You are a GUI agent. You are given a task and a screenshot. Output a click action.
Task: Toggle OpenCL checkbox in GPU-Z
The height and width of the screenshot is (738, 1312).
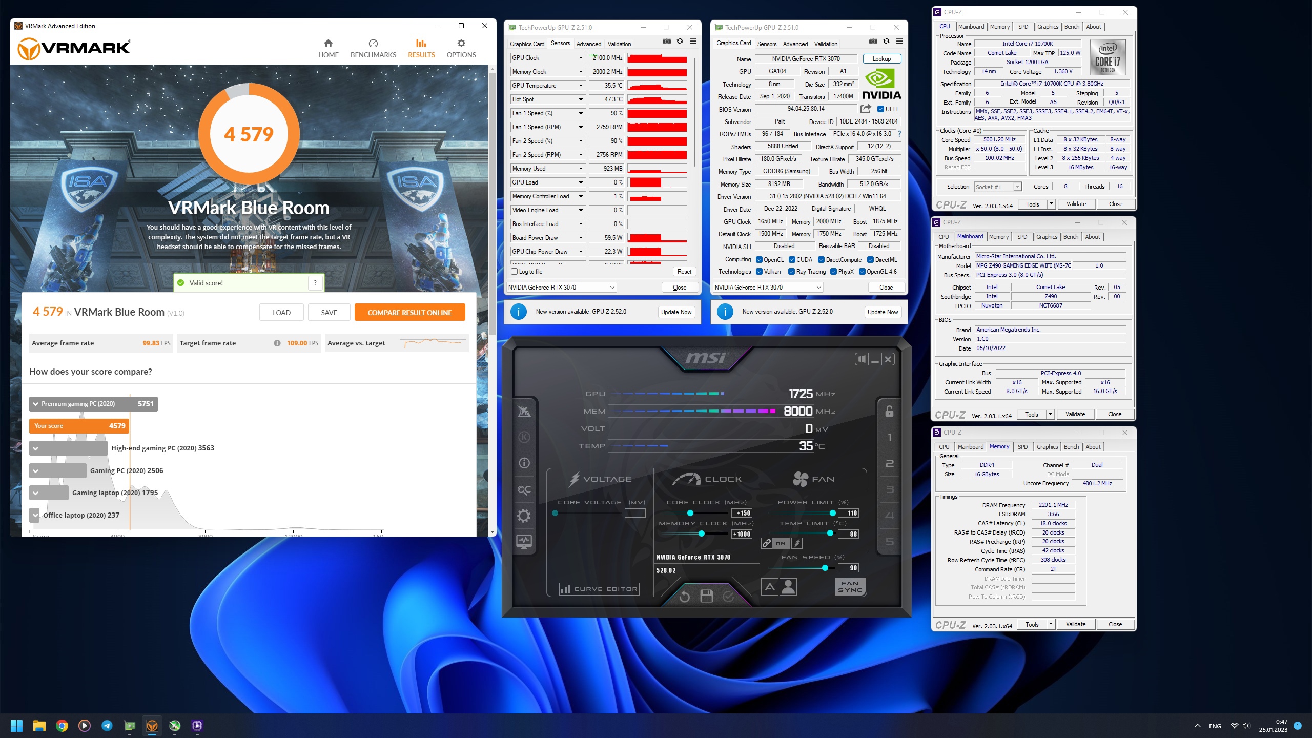pos(759,260)
